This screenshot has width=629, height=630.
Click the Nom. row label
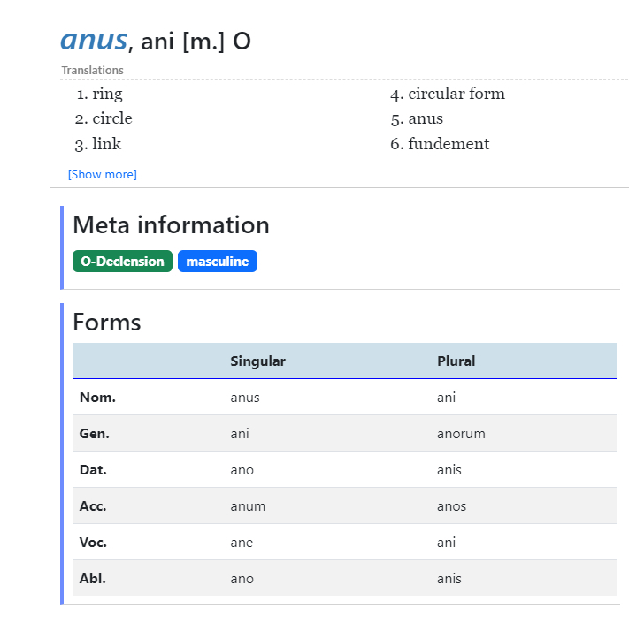pos(97,398)
